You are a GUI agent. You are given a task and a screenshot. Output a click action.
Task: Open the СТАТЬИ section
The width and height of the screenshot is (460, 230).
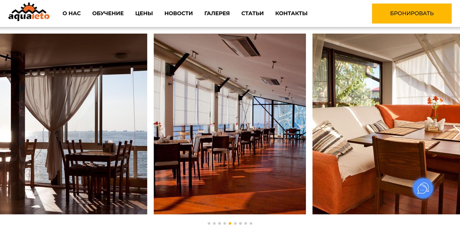[x=252, y=13]
